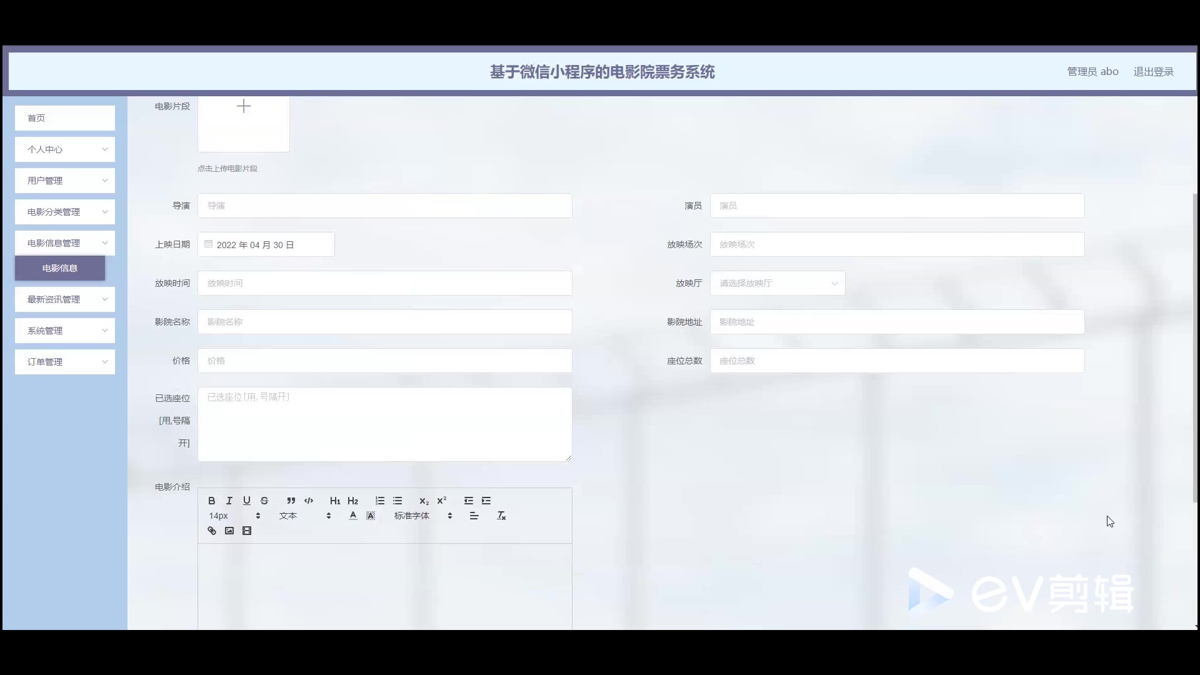Toggle bold formatting in editor
The height and width of the screenshot is (675, 1200).
click(212, 501)
